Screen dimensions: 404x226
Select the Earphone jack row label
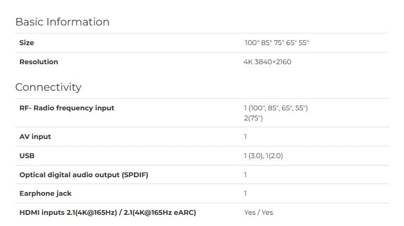pyautogui.click(x=46, y=193)
